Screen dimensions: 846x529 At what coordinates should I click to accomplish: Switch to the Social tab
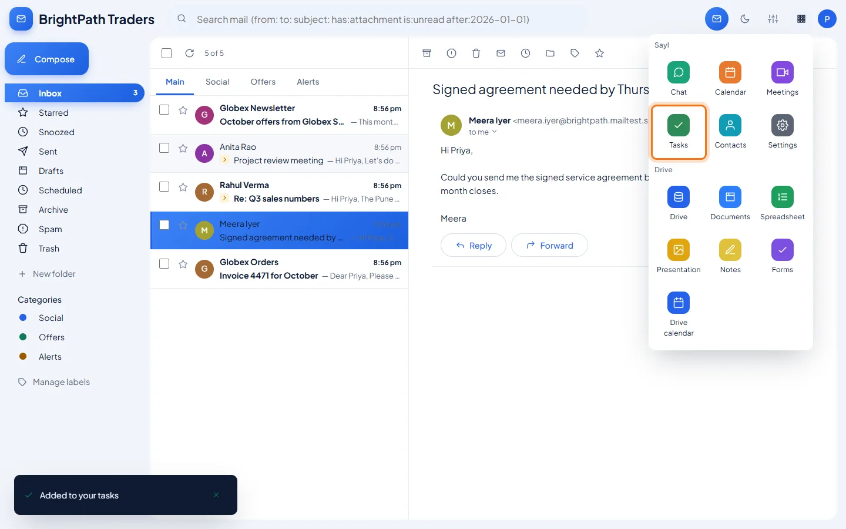(217, 82)
